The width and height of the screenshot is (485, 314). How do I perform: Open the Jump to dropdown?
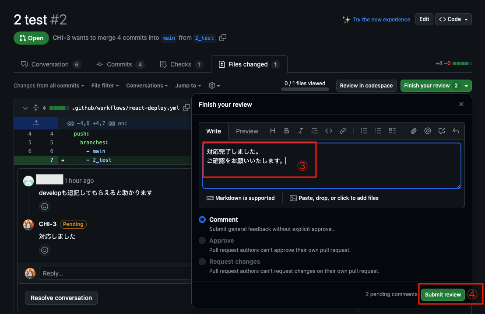pyautogui.click(x=188, y=86)
